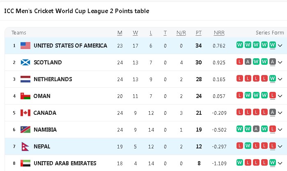Viewport: 287px width, 171px height.
Task: Open the SCOTLAND team link
Action: 48,62
